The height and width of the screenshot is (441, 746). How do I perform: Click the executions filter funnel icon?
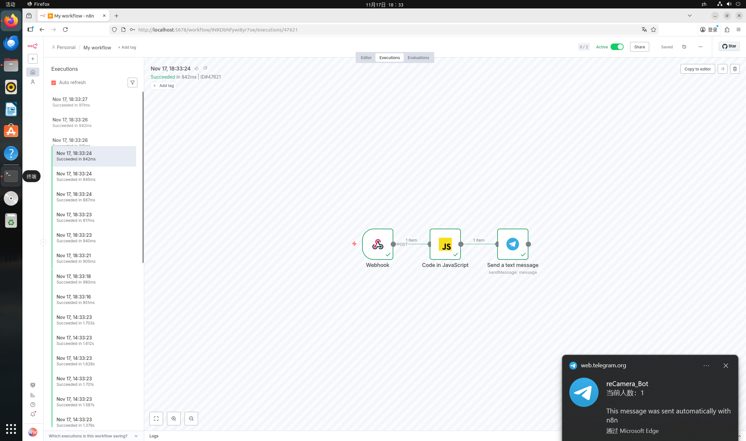pos(132,82)
